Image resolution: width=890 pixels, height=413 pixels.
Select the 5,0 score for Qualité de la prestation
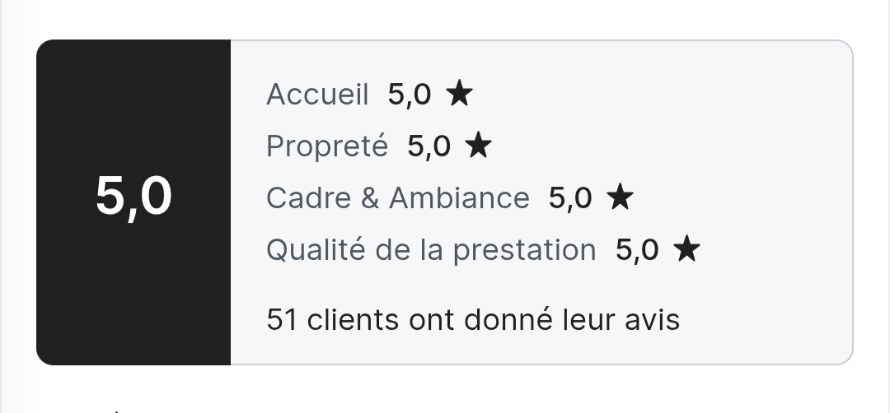(637, 249)
